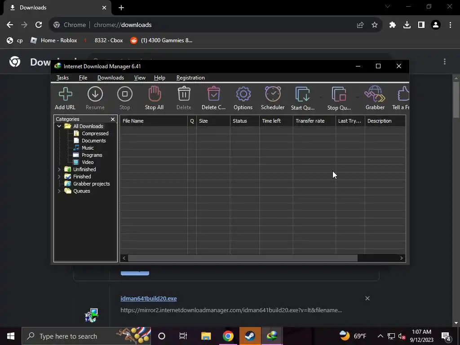Image resolution: width=460 pixels, height=345 pixels.
Task: Sort by Transfer rate column header
Action: click(x=314, y=121)
